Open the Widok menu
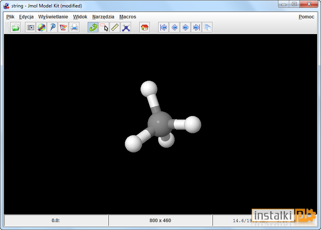 click(x=80, y=17)
